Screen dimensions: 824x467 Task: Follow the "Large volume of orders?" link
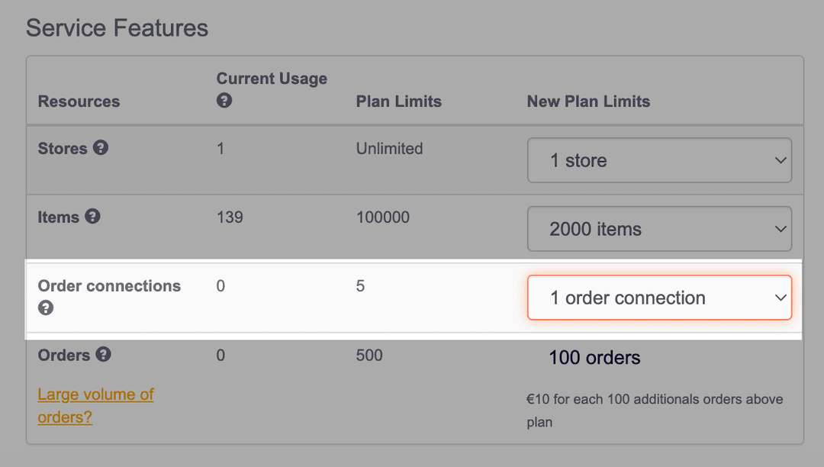coord(95,406)
